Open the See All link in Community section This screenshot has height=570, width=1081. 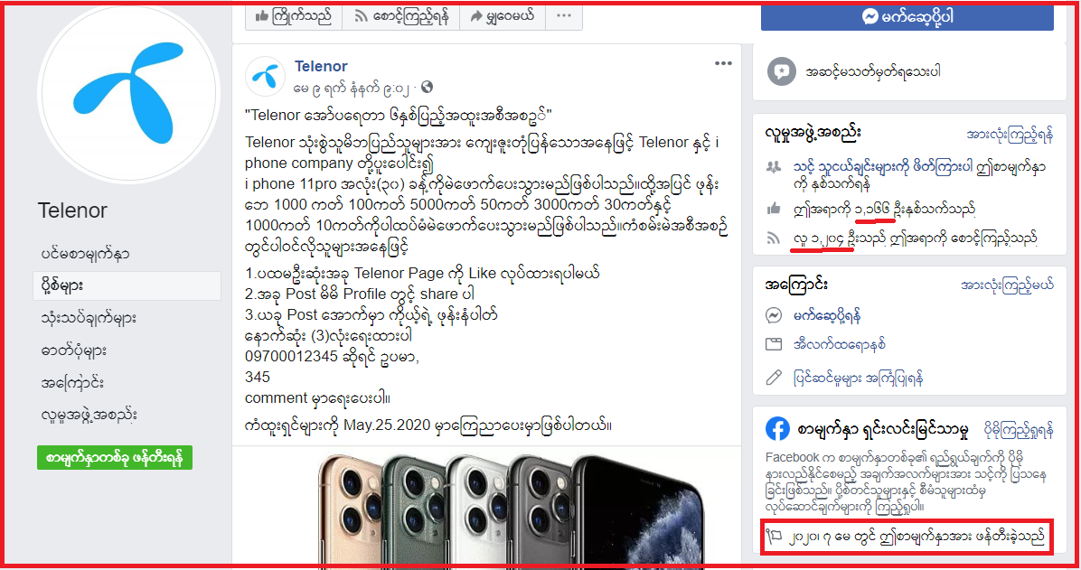point(1010,135)
